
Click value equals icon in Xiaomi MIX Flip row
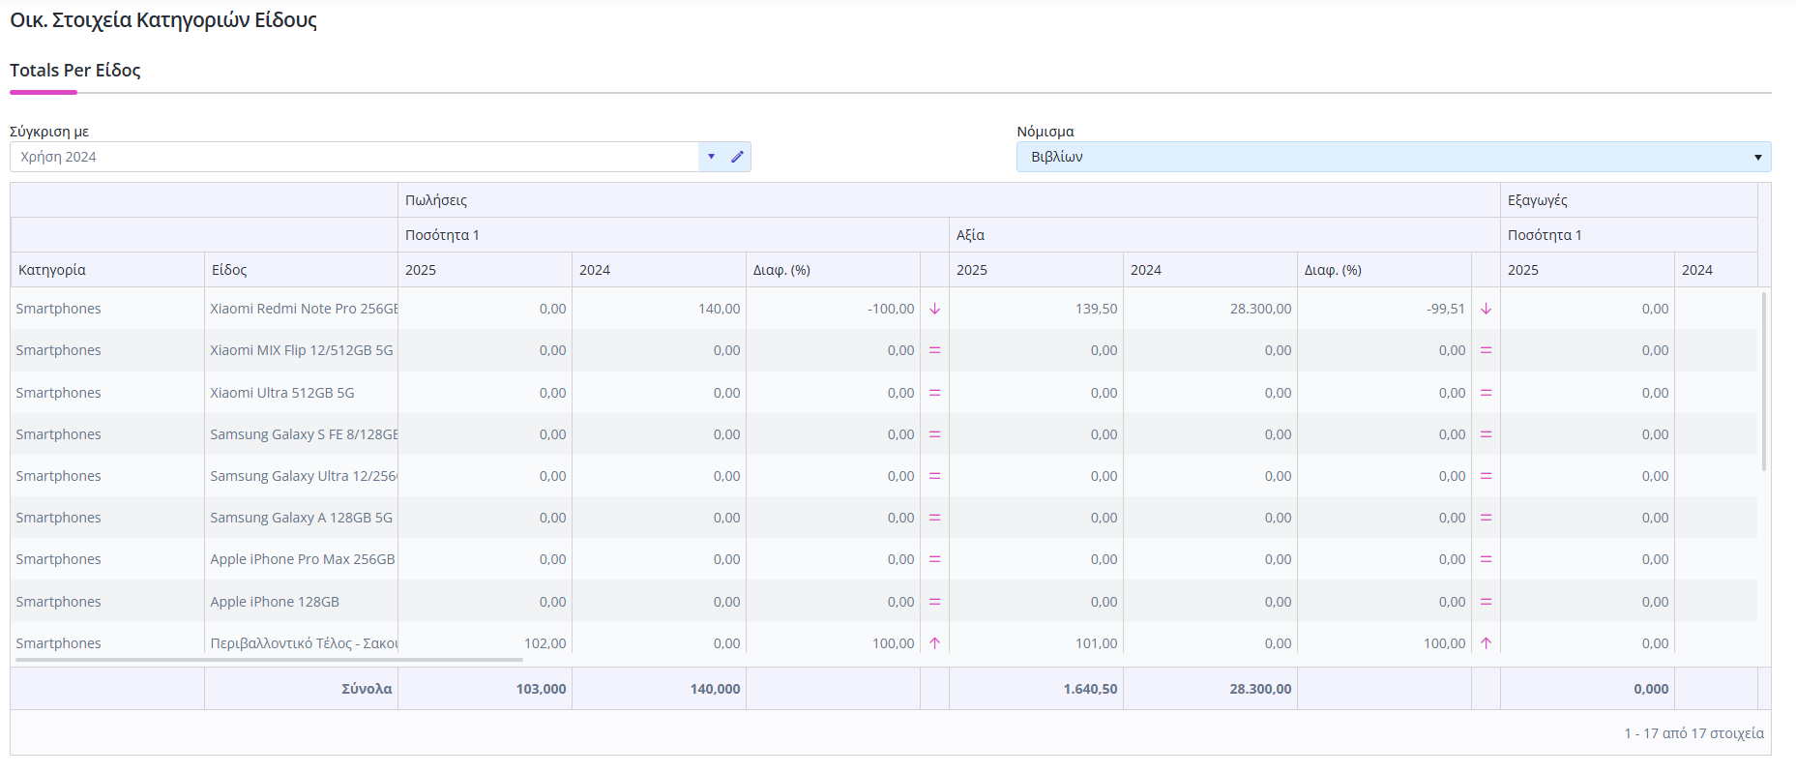pyautogui.click(x=1486, y=350)
